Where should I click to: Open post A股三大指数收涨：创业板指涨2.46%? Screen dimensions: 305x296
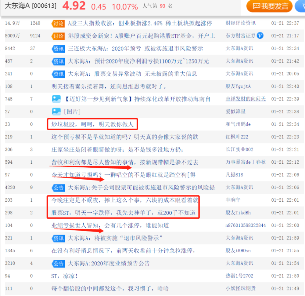(140, 24)
